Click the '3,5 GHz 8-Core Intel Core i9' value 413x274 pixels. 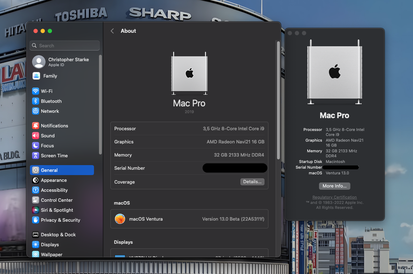[x=233, y=128]
